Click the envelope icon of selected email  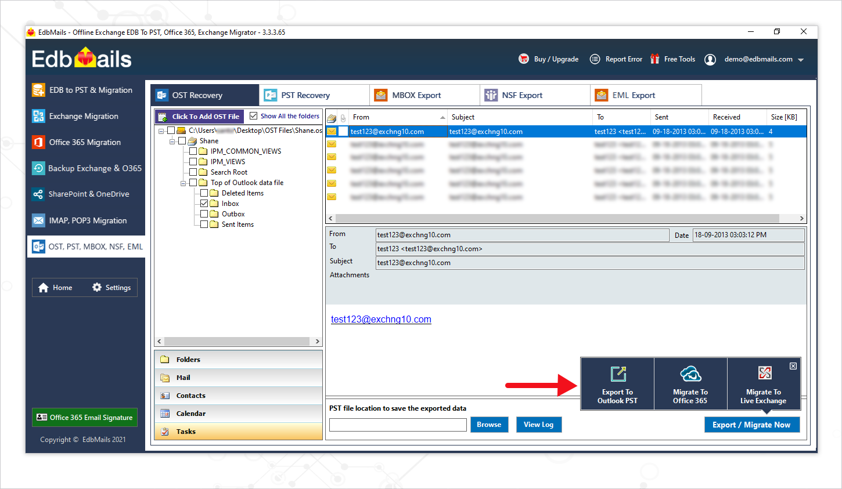(332, 132)
